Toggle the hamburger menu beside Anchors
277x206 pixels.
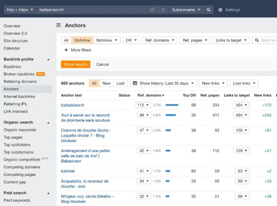pos(59,25)
